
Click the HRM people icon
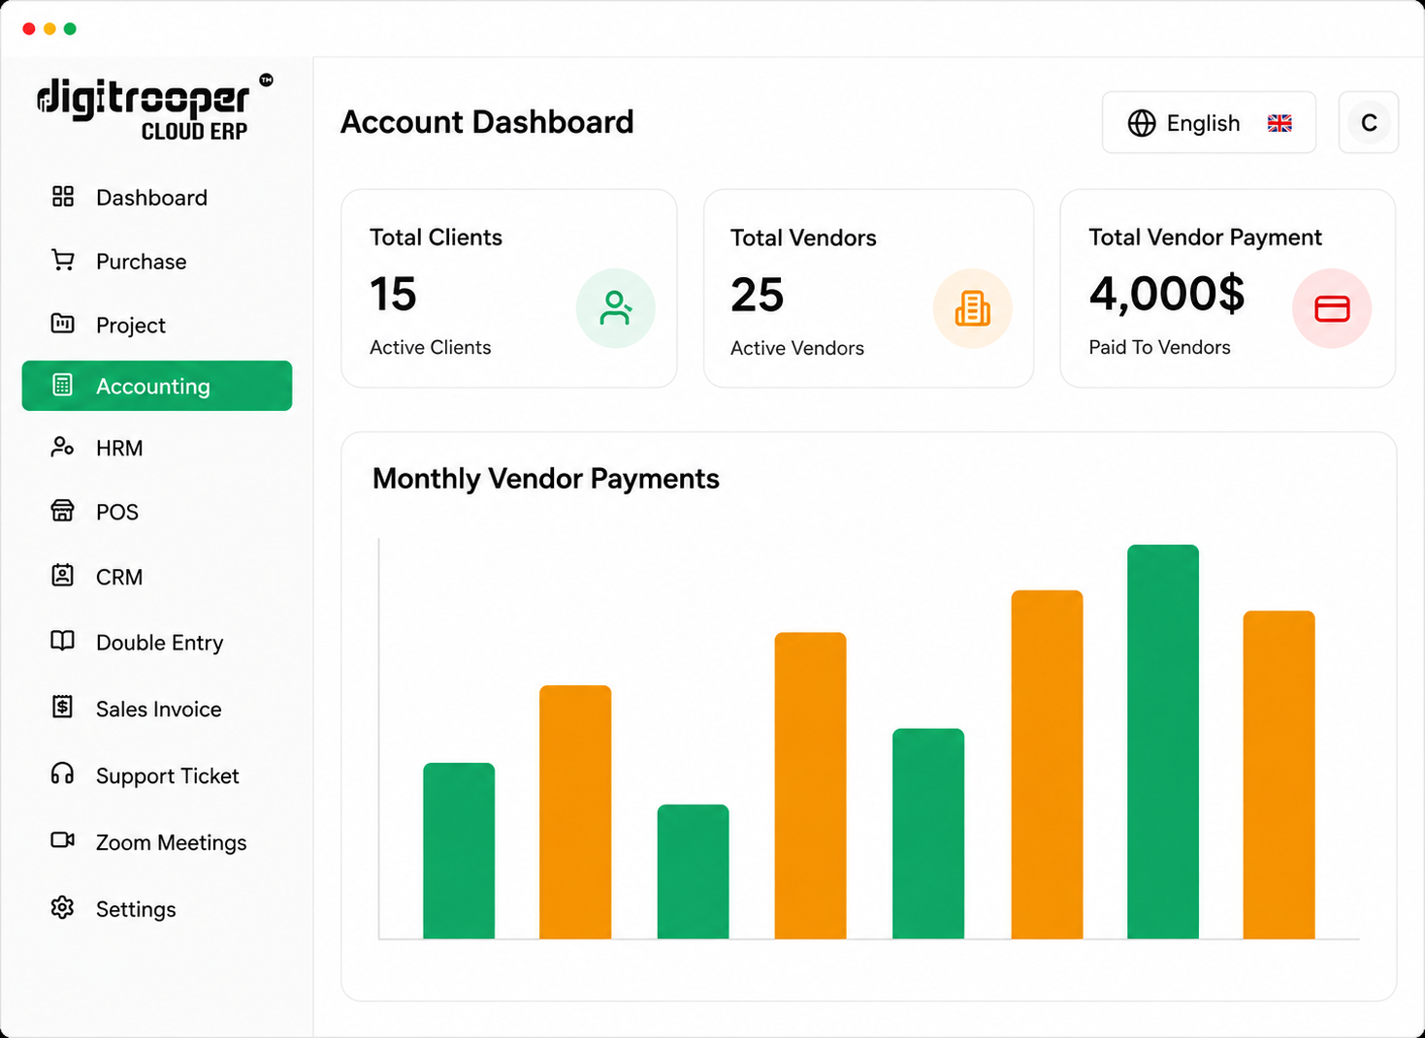tap(63, 447)
